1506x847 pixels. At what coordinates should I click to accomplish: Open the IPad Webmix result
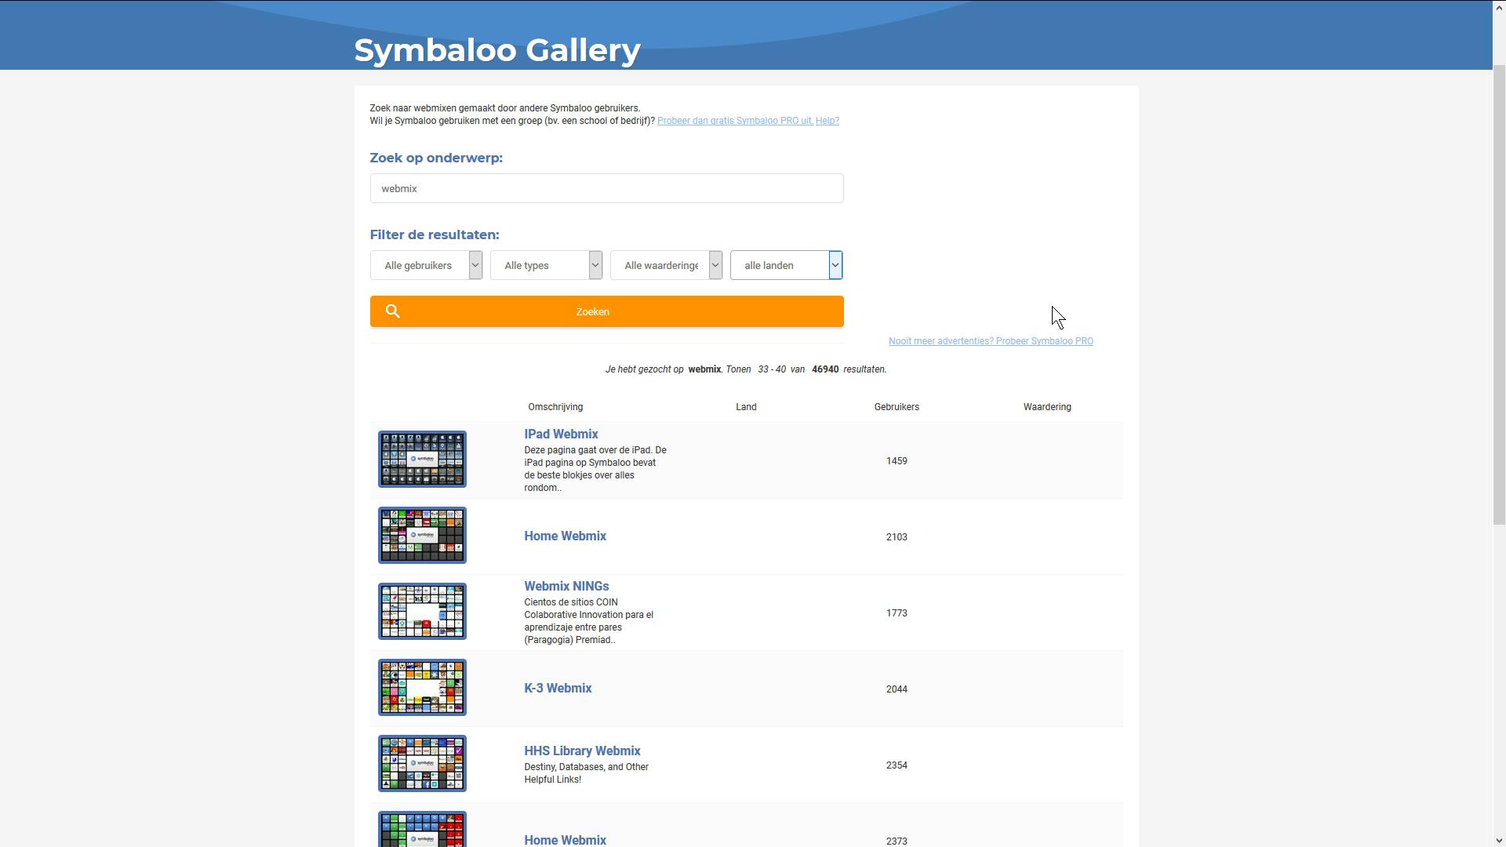pos(560,434)
